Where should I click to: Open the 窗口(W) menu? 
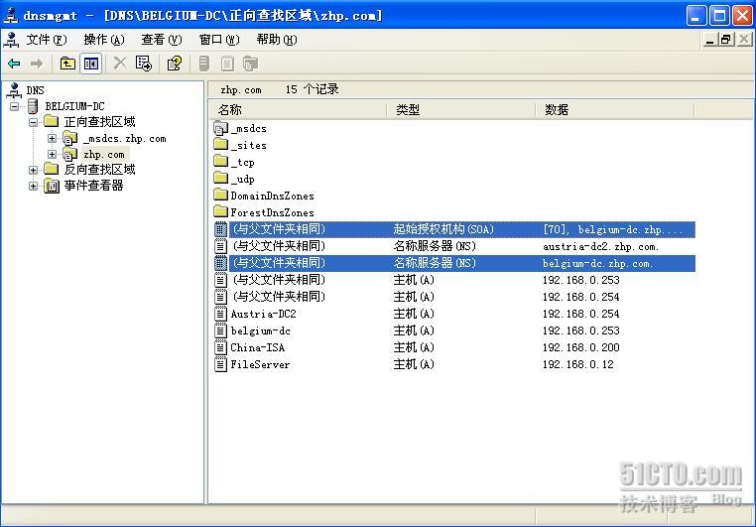click(x=219, y=40)
